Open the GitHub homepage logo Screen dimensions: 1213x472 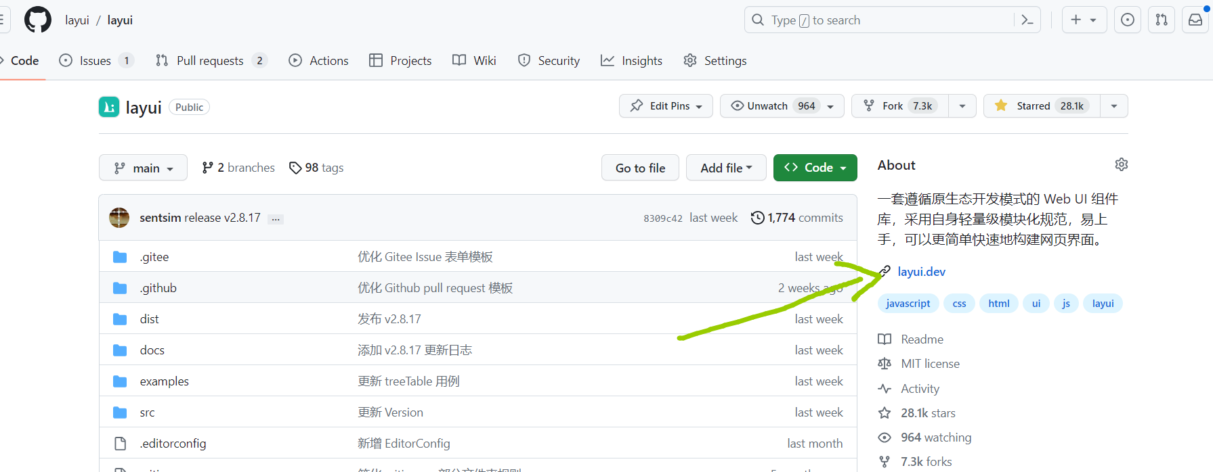[38, 20]
